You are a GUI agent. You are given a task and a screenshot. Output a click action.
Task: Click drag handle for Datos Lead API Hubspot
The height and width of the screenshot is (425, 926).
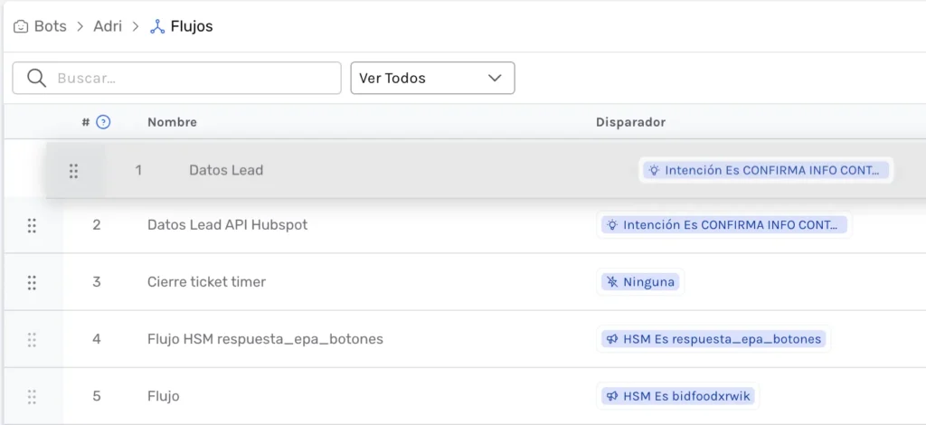point(32,225)
